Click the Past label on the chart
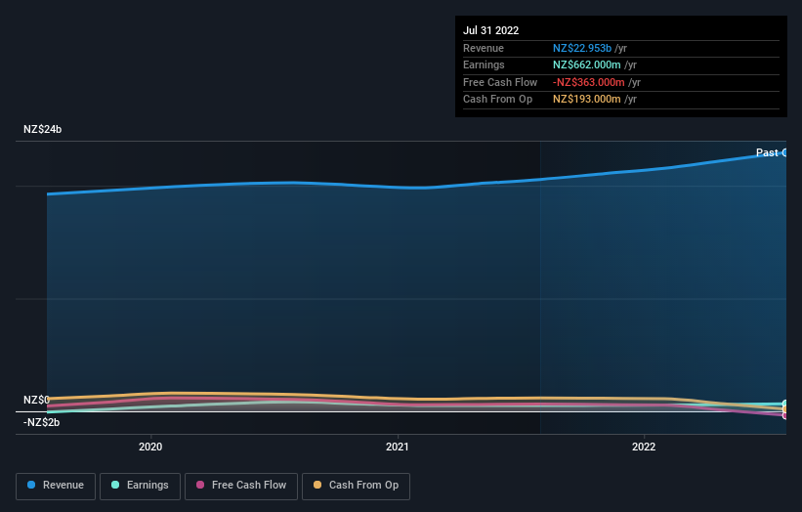The width and height of the screenshot is (802, 512). click(767, 152)
